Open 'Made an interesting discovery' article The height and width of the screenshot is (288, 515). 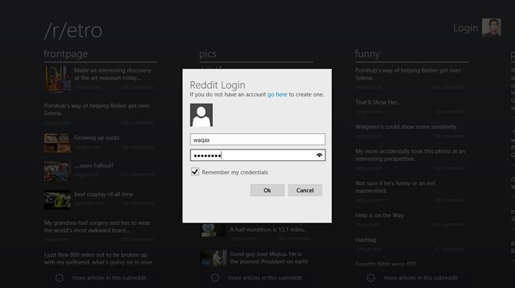[x=112, y=74]
